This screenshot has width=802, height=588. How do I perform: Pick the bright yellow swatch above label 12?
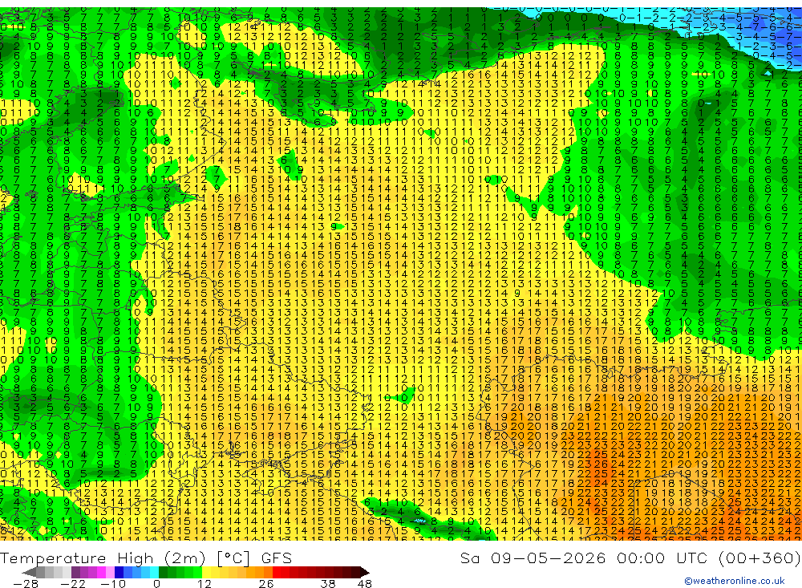pyautogui.click(x=206, y=572)
